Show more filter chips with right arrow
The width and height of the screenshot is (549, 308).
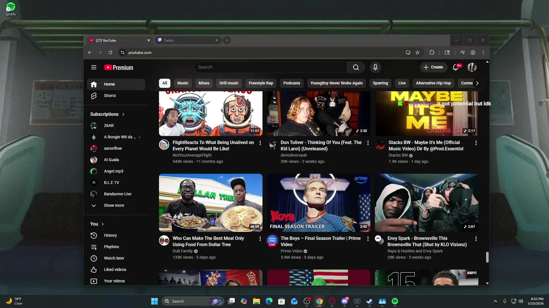tap(477, 83)
